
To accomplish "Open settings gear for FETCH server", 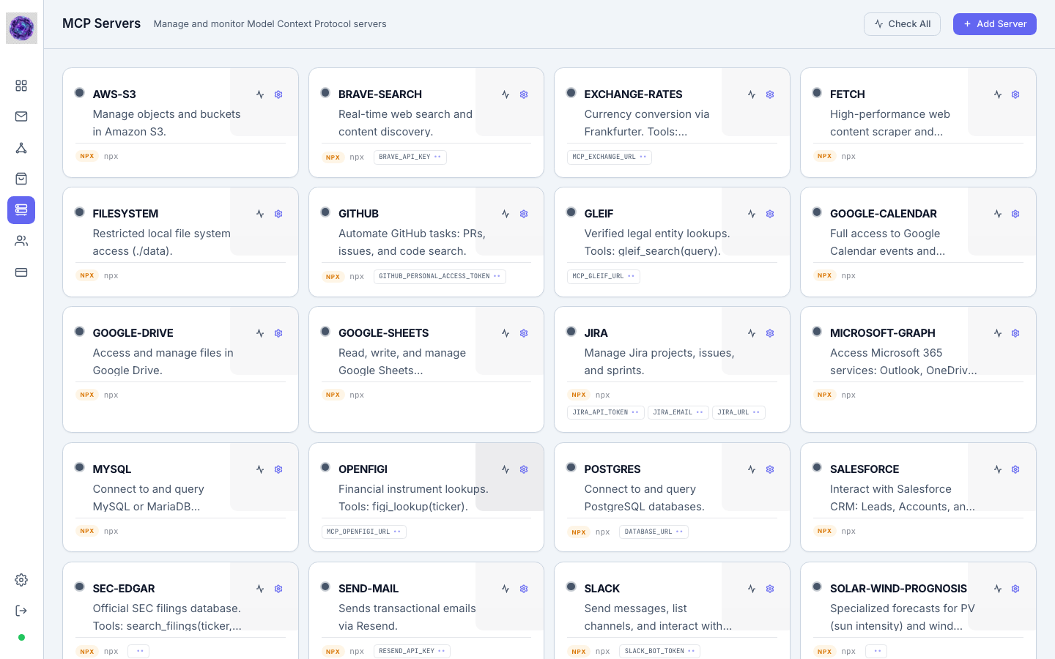I will click(x=1015, y=94).
